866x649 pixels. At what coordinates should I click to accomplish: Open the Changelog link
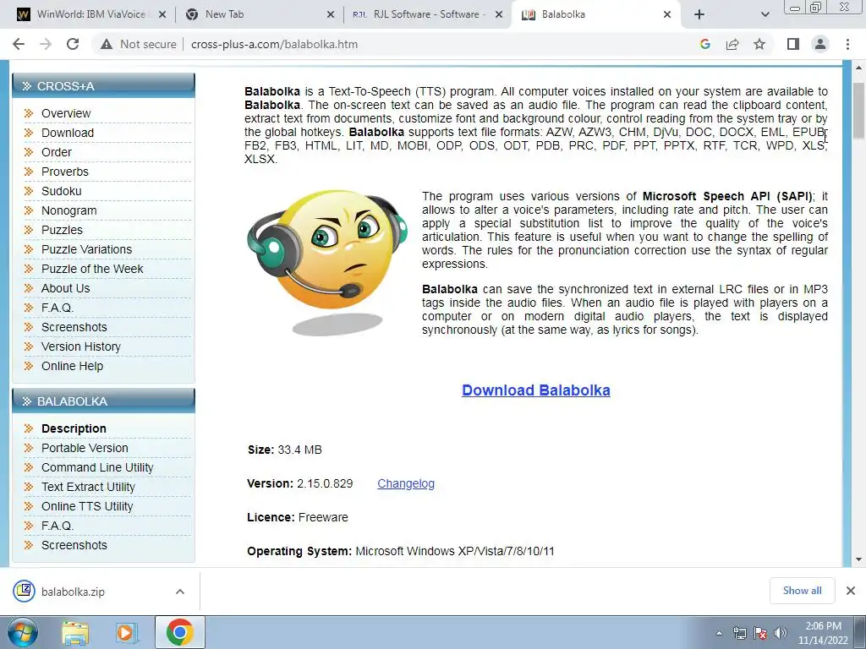[x=406, y=483]
